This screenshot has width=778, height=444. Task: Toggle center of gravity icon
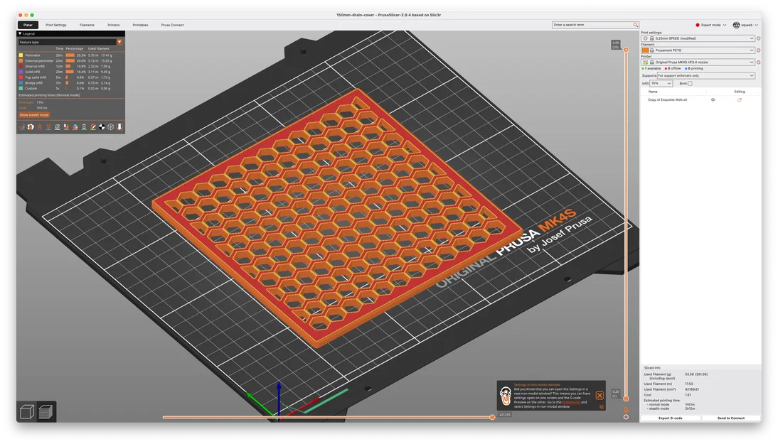(102, 127)
